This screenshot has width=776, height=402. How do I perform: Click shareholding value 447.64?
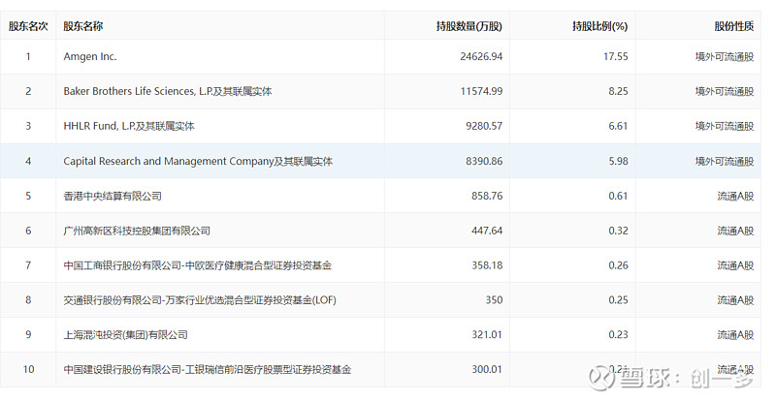pos(487,231)
